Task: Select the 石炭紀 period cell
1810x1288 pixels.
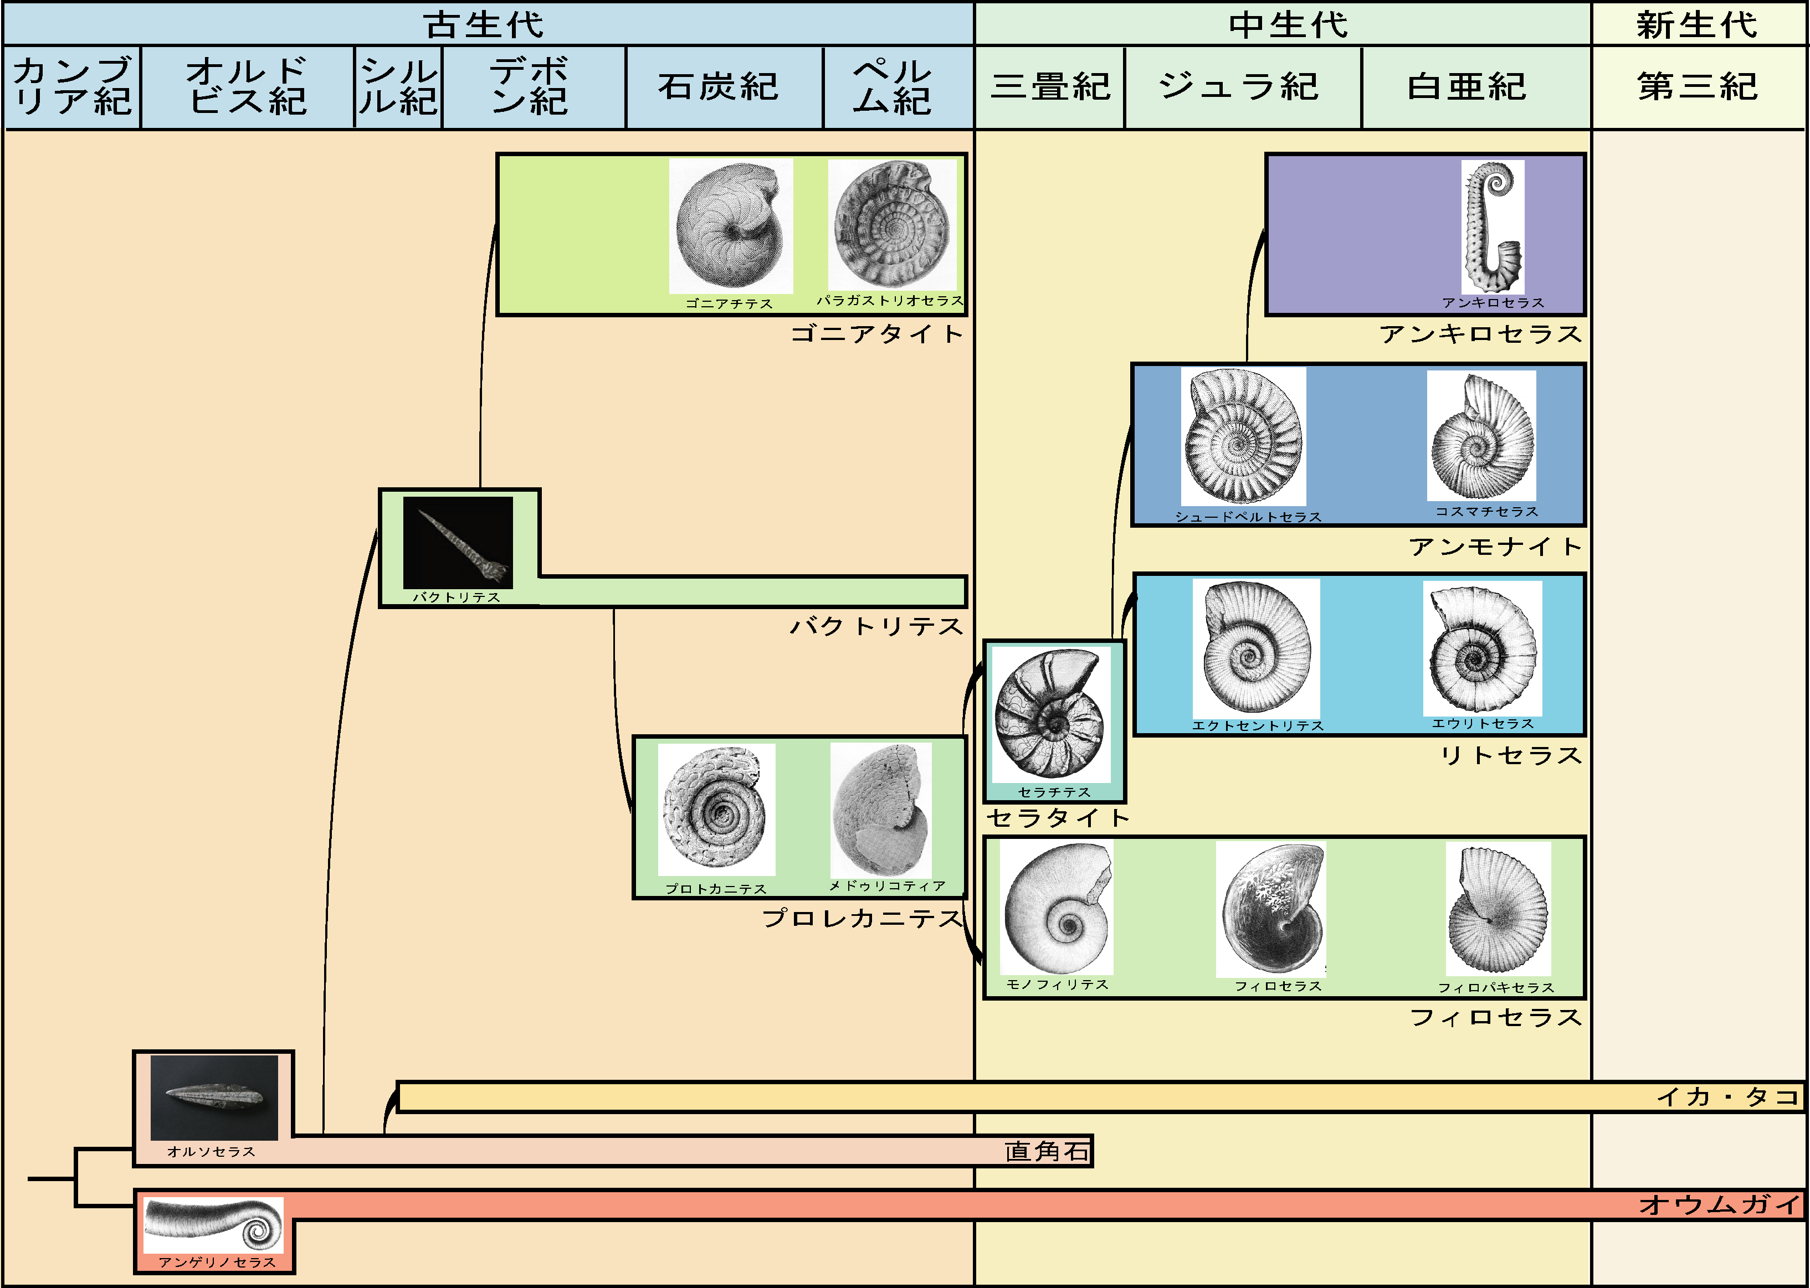Action: (718, 86)
